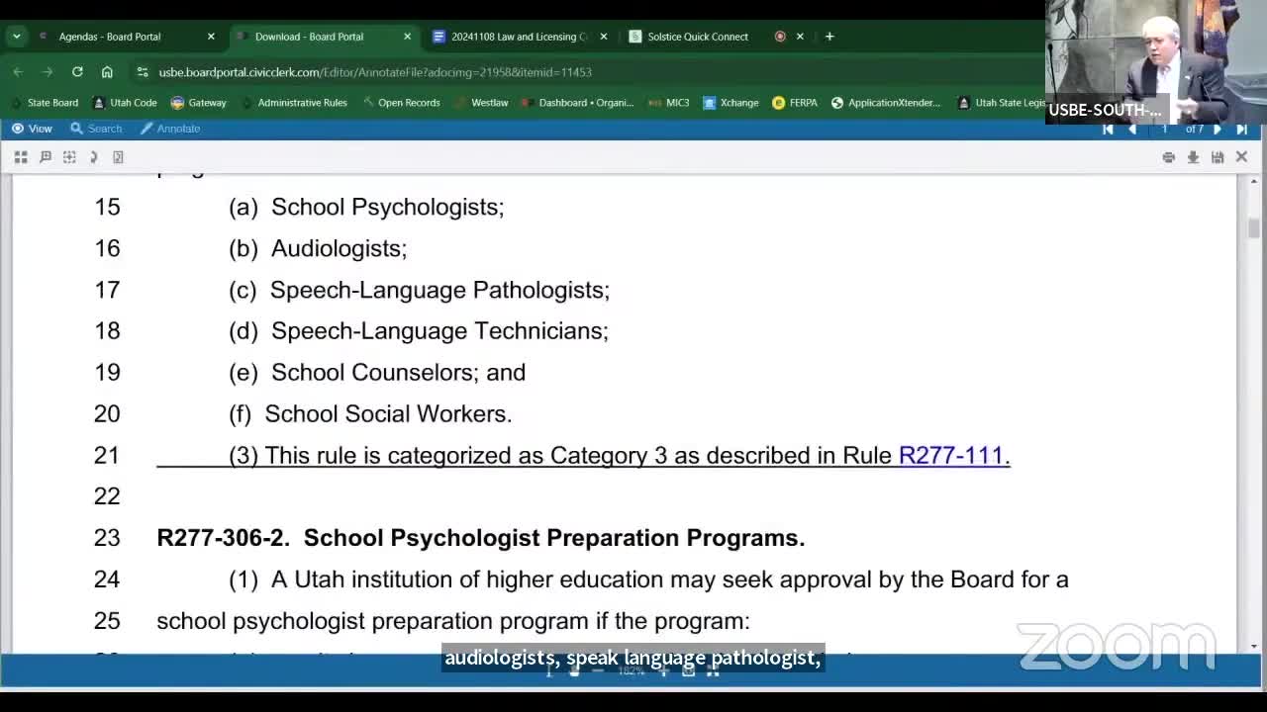Click the text "School Psychologists;"
Viewport: 1267px width, 712px height.
click(x=388, y=207)
